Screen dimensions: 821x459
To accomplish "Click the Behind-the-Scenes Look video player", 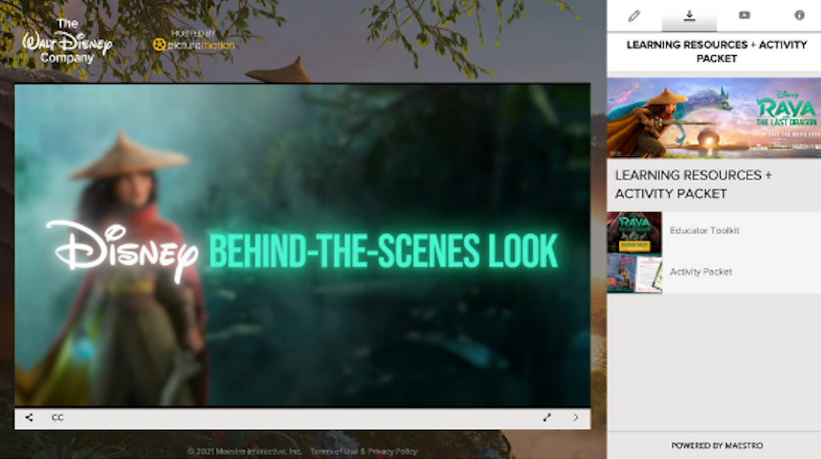I will pyautogui.click(x=302, y=245).
